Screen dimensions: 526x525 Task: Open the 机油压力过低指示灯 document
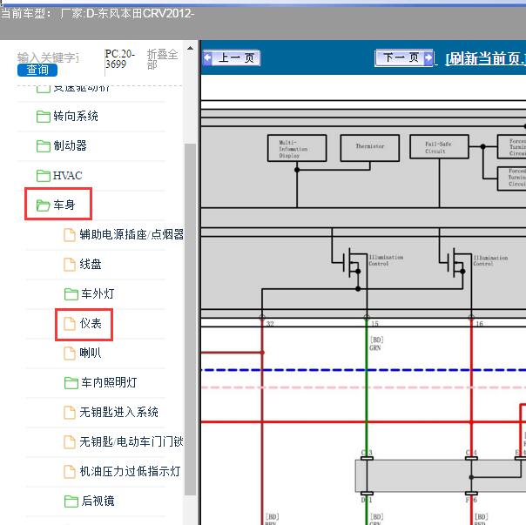130,471
